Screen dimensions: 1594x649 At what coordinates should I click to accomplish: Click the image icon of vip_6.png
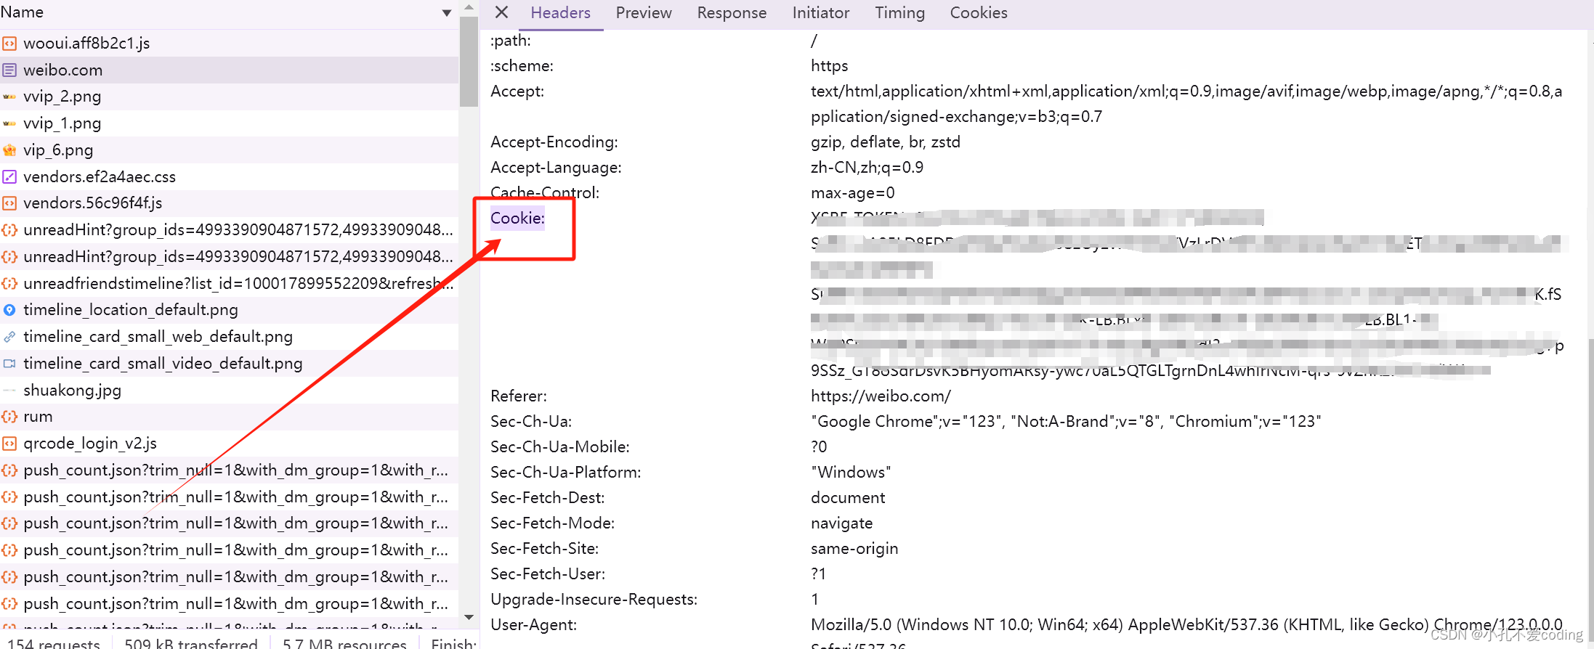point(9,150)
